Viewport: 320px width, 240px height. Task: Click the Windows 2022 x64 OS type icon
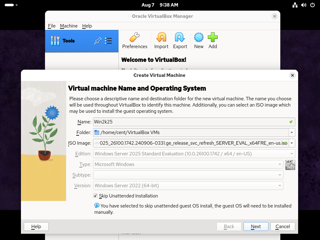(x=290, y=165)
